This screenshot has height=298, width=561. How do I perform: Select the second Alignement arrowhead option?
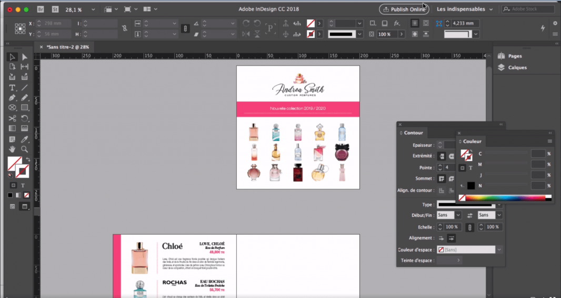(451, 238)
